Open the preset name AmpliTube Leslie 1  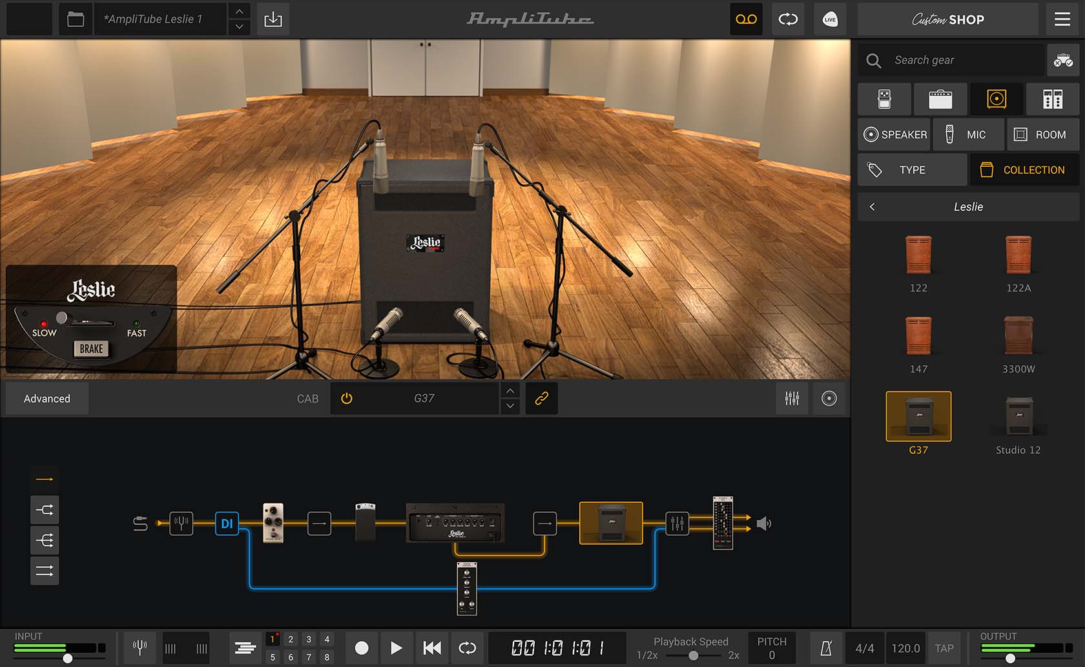160,19
